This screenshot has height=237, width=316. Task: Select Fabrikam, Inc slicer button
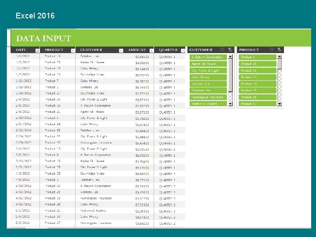pos(208,90)
